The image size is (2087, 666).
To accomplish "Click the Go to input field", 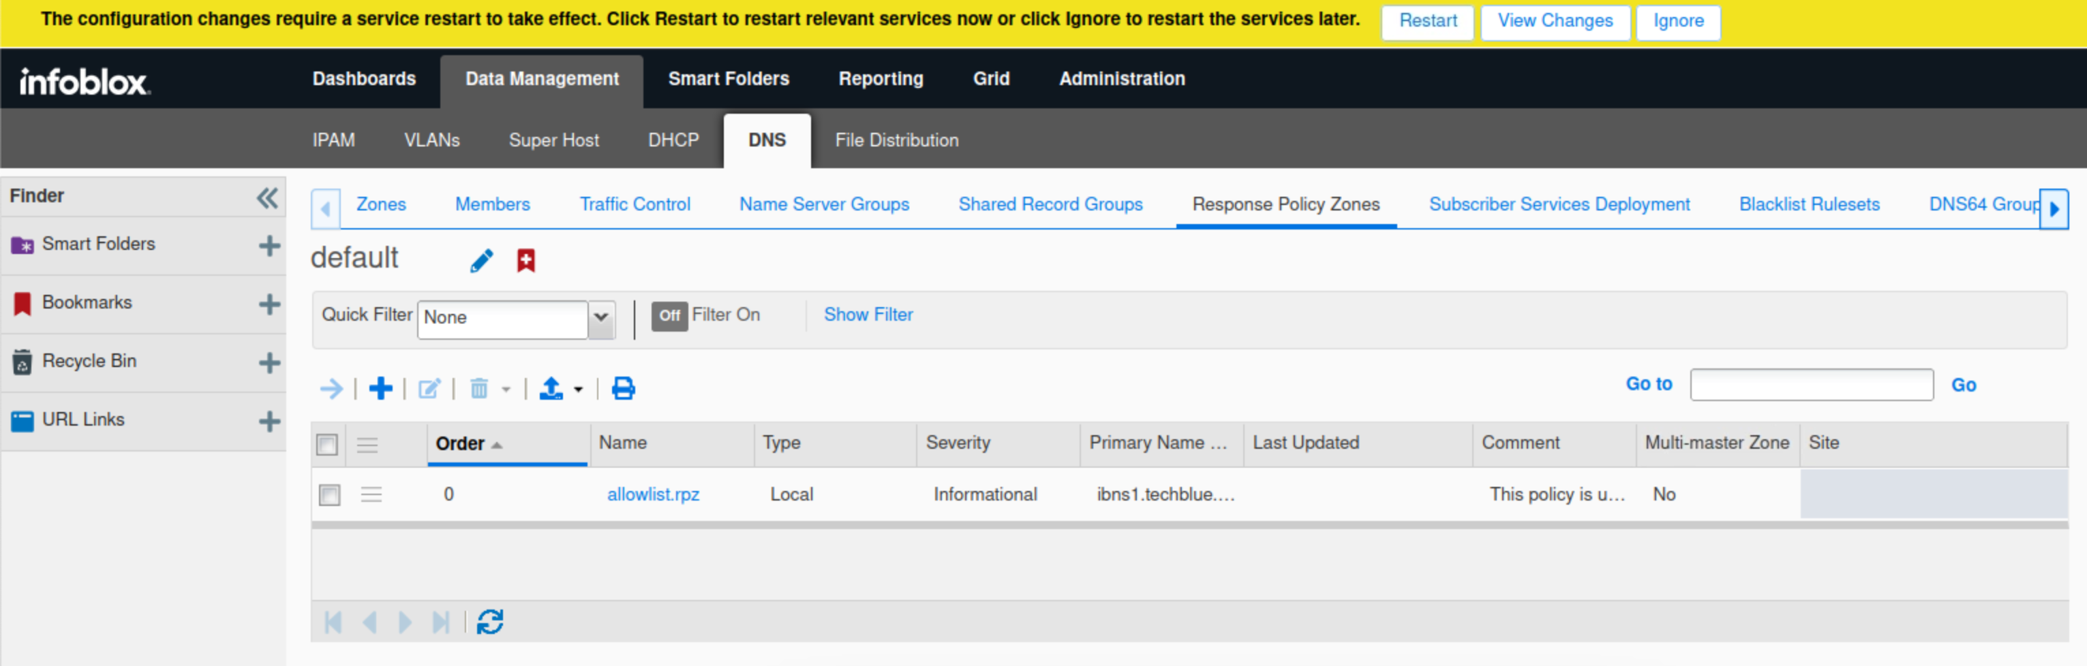I will click(1811, 384).
